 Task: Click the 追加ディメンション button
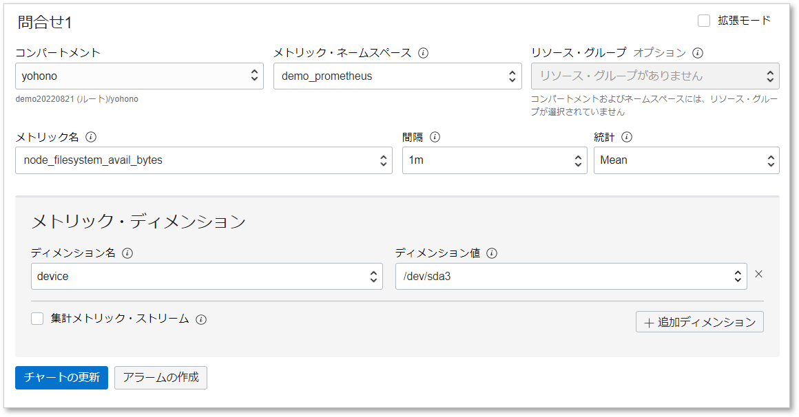pos(699,321)
